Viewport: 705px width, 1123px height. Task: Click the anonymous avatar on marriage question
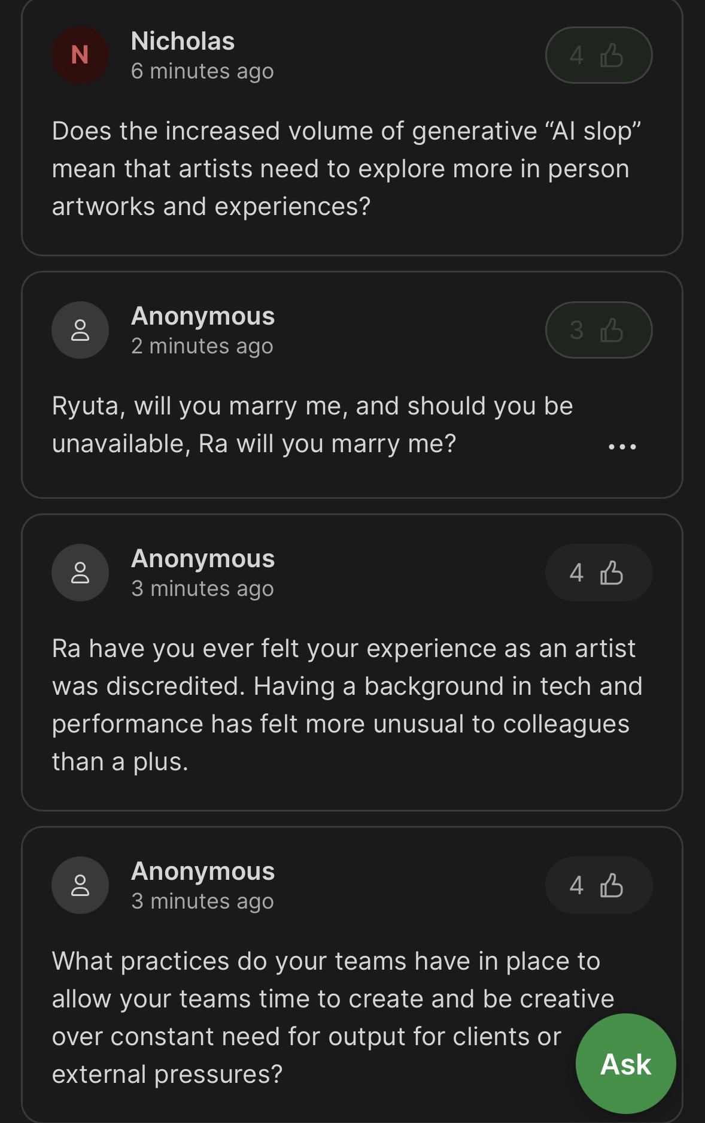point(80,330)
